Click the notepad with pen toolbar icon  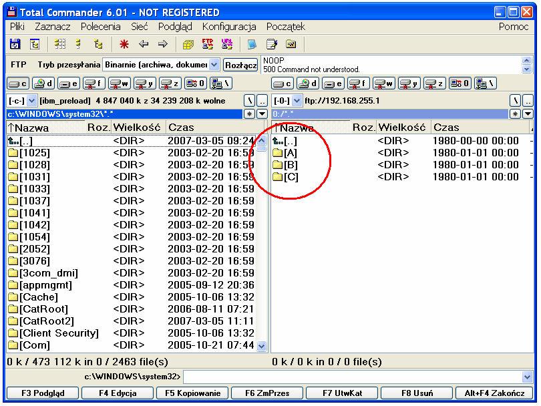coord(272,44)
